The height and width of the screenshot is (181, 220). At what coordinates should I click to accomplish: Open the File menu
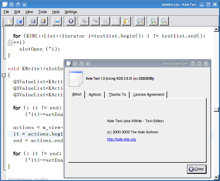tap(6, 12)
